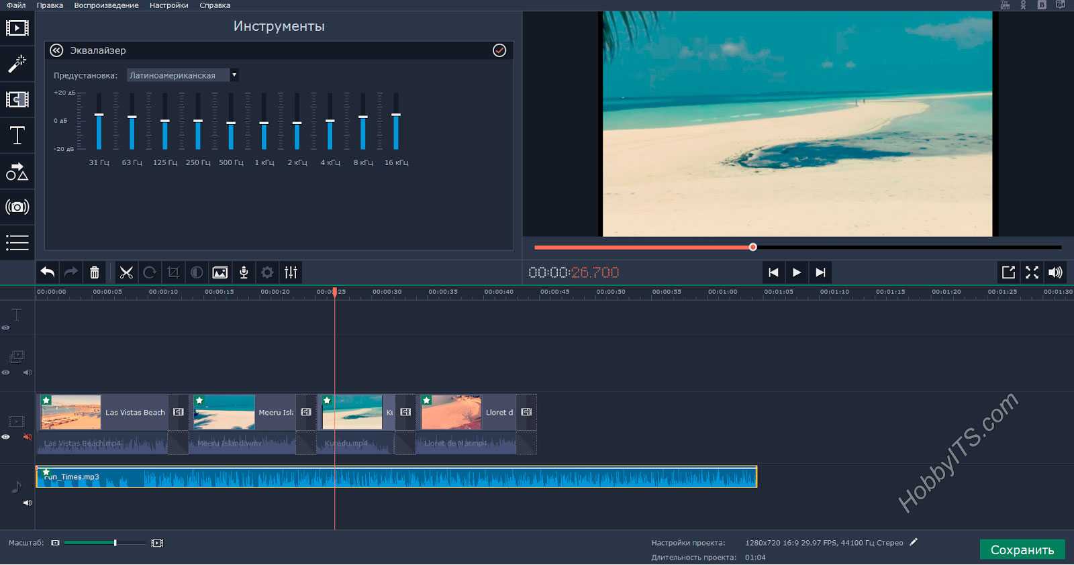Select the Meeru Island clip
1074x565 pixels.
click(244, 412)
